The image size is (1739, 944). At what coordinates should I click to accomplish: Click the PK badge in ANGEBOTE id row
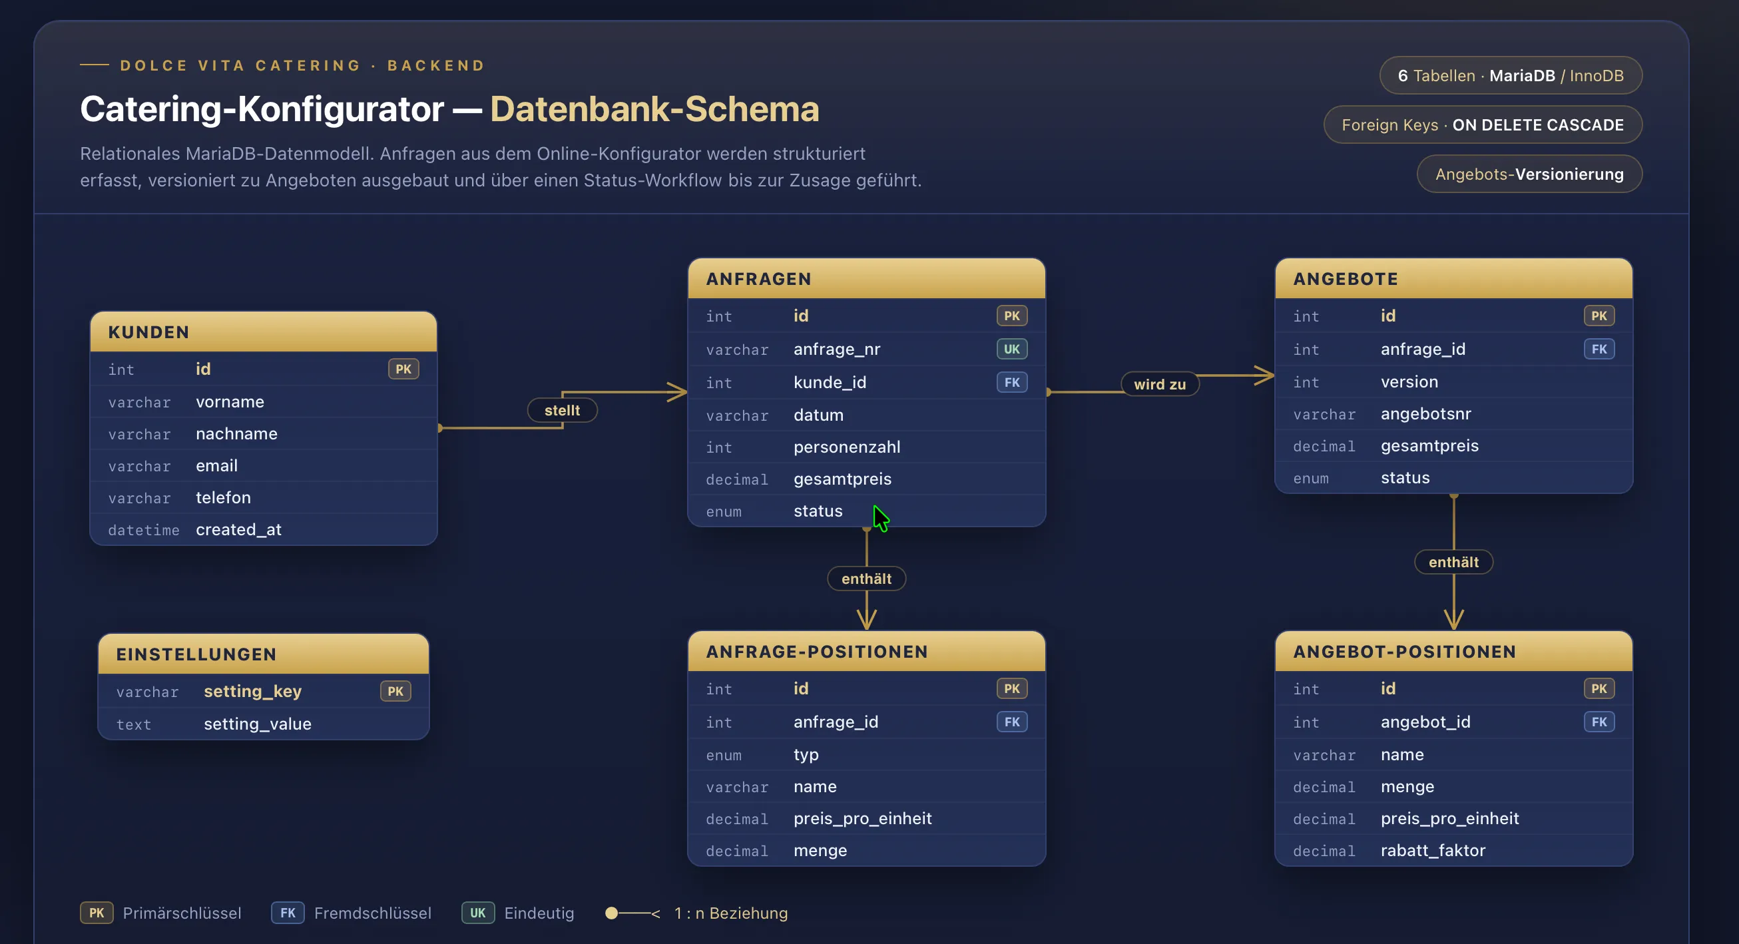coord(1599,316)
